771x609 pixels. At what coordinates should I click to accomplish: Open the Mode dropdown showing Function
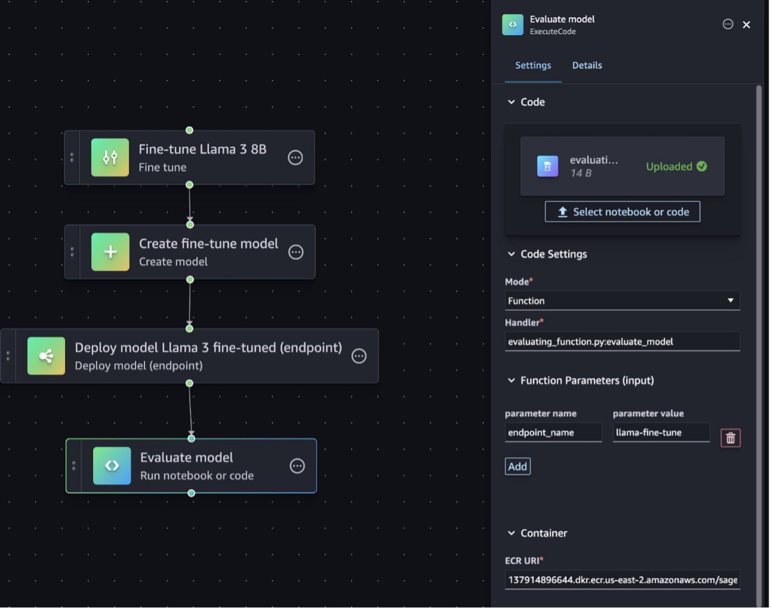point(622,301)
